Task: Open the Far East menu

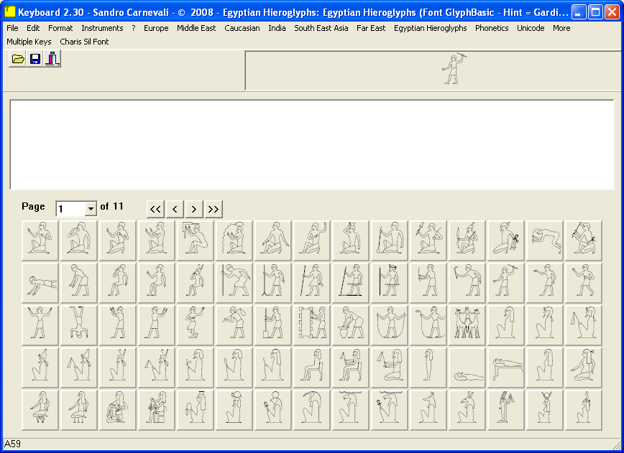Action: (x=371, y=28)
